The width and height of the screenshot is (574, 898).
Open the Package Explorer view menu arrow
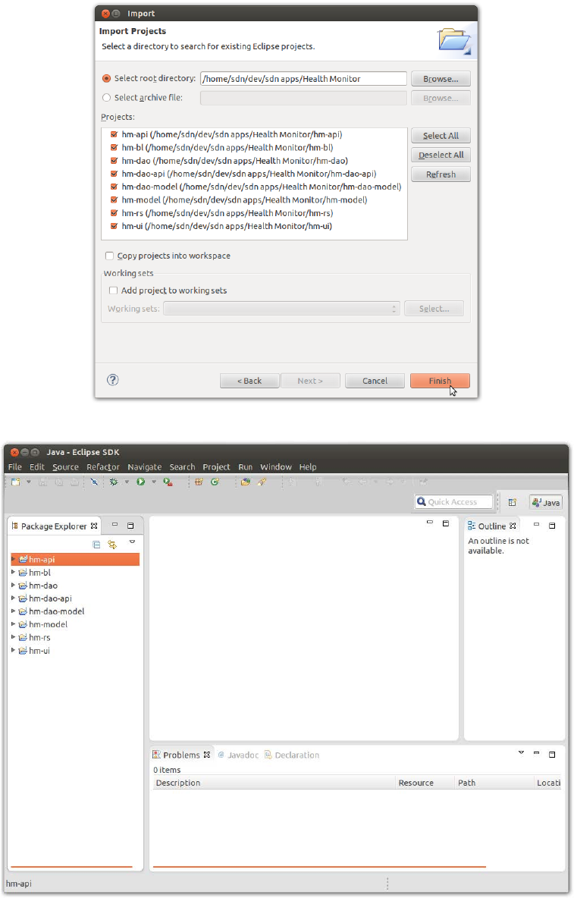[x=132, y=542]
